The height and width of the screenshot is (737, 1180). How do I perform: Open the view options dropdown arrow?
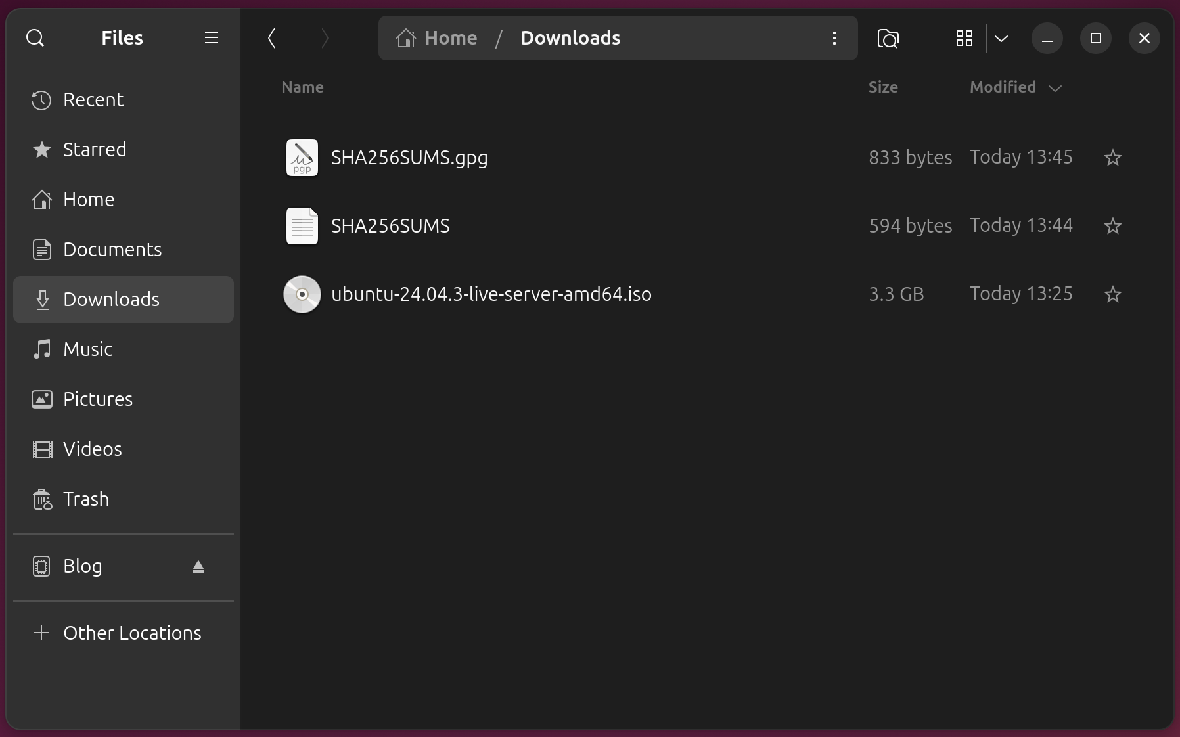(1001, 39)
